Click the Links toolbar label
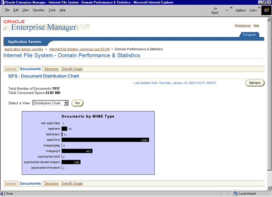Screen dimensions: 272x197 click(x=253, y=10)
